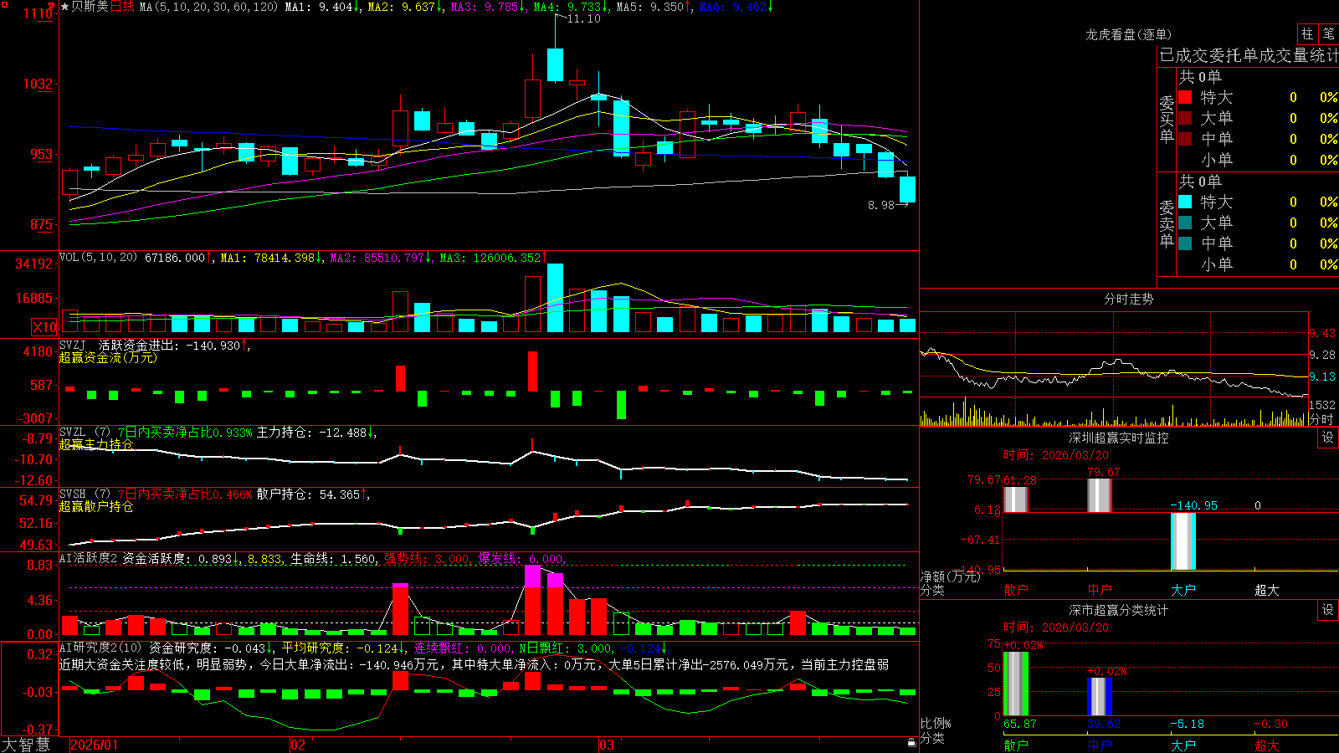Click the lock icon at chart bottom right
Image resolution: width=1339 pixels, height=753 pixels.
click(x=911, y=743)
